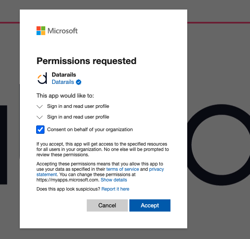Click the blue verified publisher badge
250x239 pixels.
click(79, 82)
